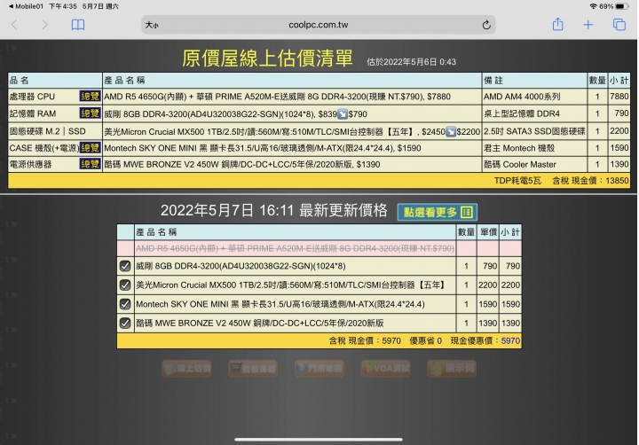Tap the Wi-Fi indicator in status bar
639x445 pixels.
click(593, 6)
